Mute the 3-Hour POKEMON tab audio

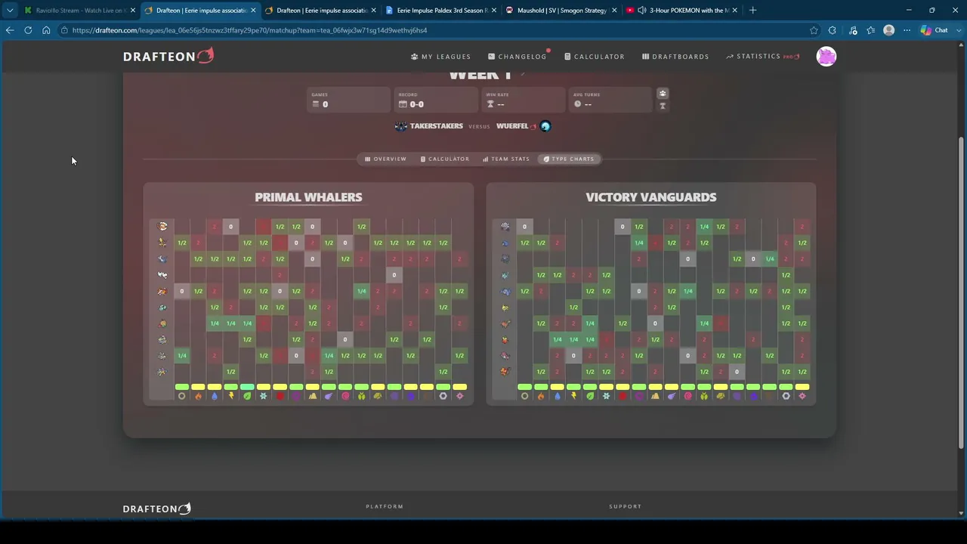click(641, 11)
